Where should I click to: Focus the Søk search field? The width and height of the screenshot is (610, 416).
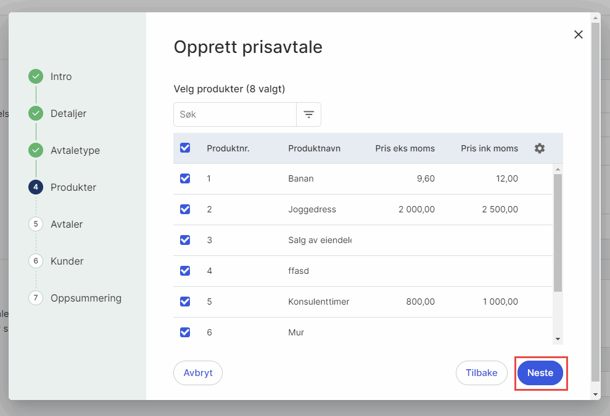click(235, 114)
